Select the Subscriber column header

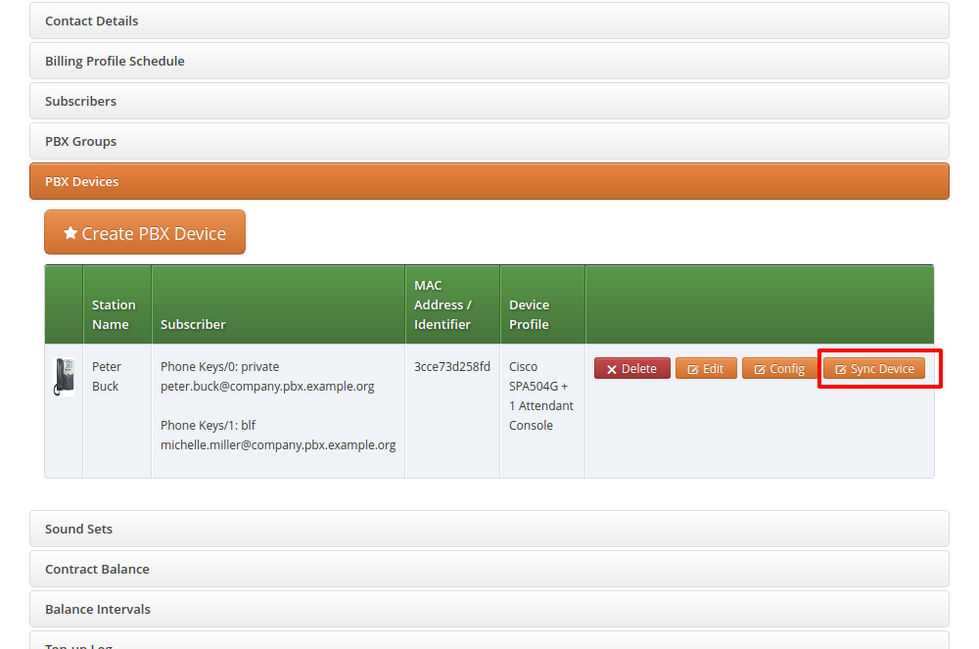coord(193,324)
